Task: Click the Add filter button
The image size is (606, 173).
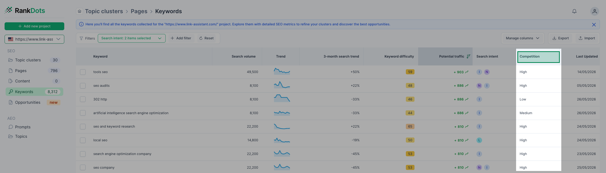Action: pos(181,38)
